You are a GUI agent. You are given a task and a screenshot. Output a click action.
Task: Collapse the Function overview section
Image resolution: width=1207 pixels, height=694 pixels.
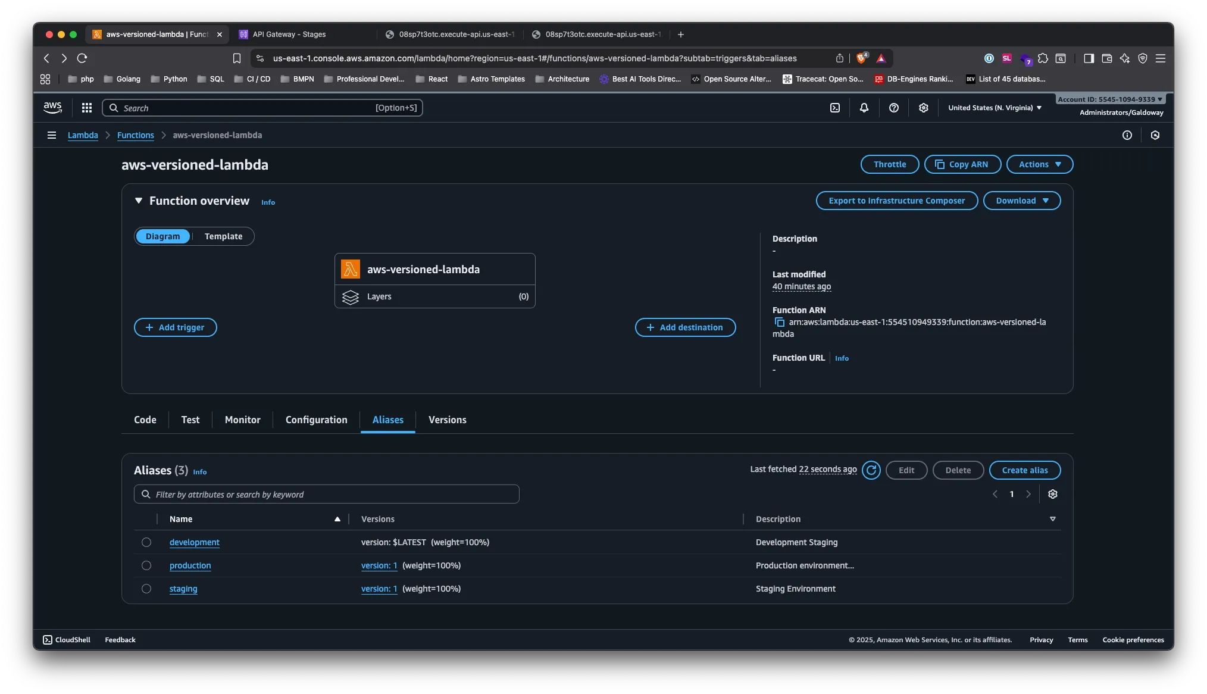[x=139, y=201]
